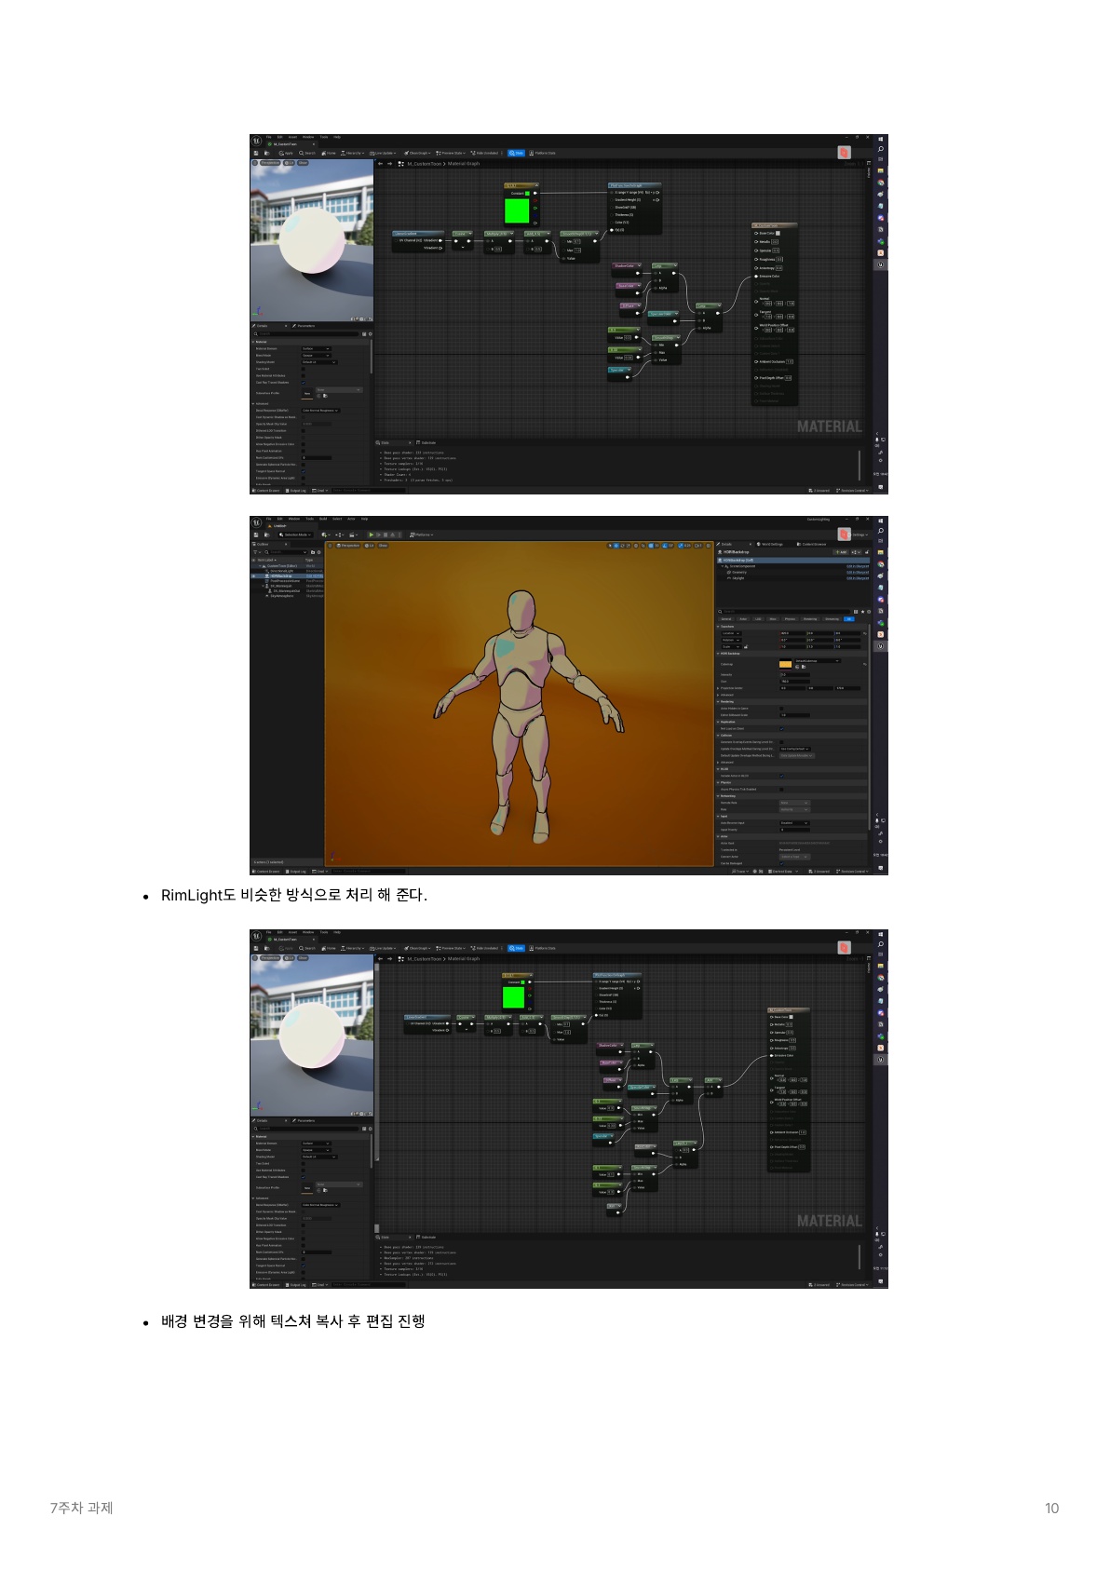
Task: Click green Constant node swatch in last material graph
Action: click(x=514, y=997)
